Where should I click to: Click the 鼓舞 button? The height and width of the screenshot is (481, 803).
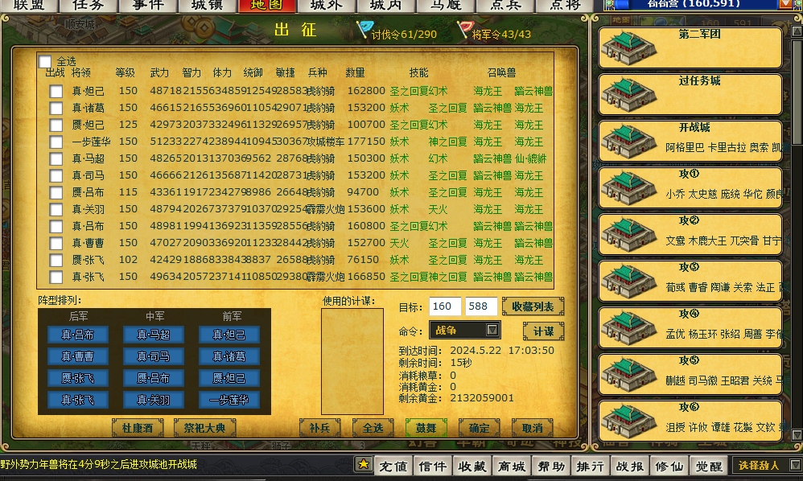pos(426,428)
